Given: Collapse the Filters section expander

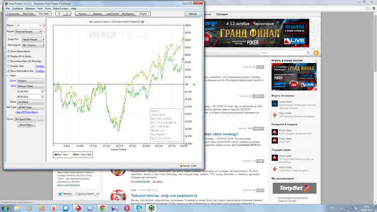Looking at the screenshot, I should click(x=8, y=76).
